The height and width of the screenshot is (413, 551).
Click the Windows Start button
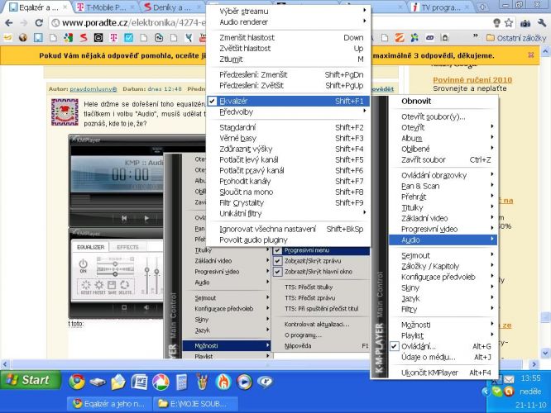(31, 380)
